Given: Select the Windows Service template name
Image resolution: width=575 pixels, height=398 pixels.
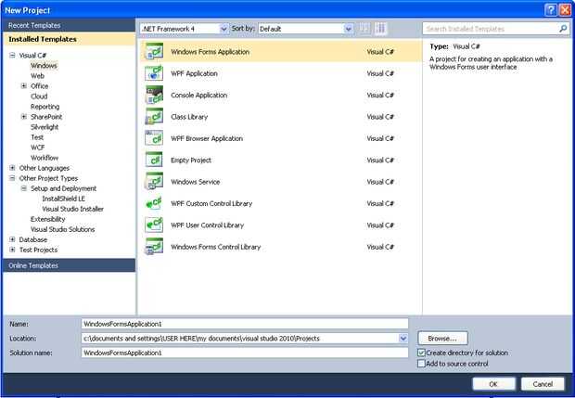Looking at the screenshot, I should [x=196, y=182].
